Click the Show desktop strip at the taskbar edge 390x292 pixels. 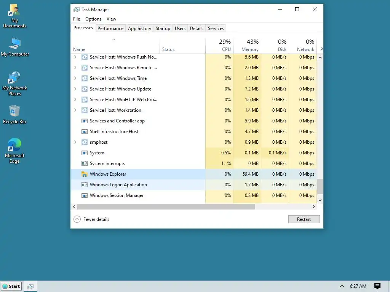389,286
